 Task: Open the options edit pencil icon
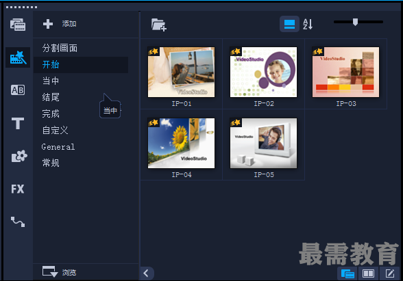coord(390,273)
